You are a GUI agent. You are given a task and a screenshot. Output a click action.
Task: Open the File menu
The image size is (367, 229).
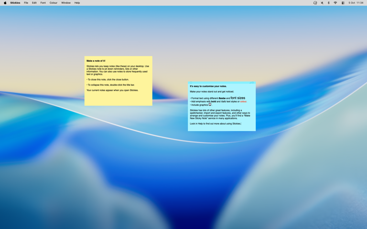point(26,3)
